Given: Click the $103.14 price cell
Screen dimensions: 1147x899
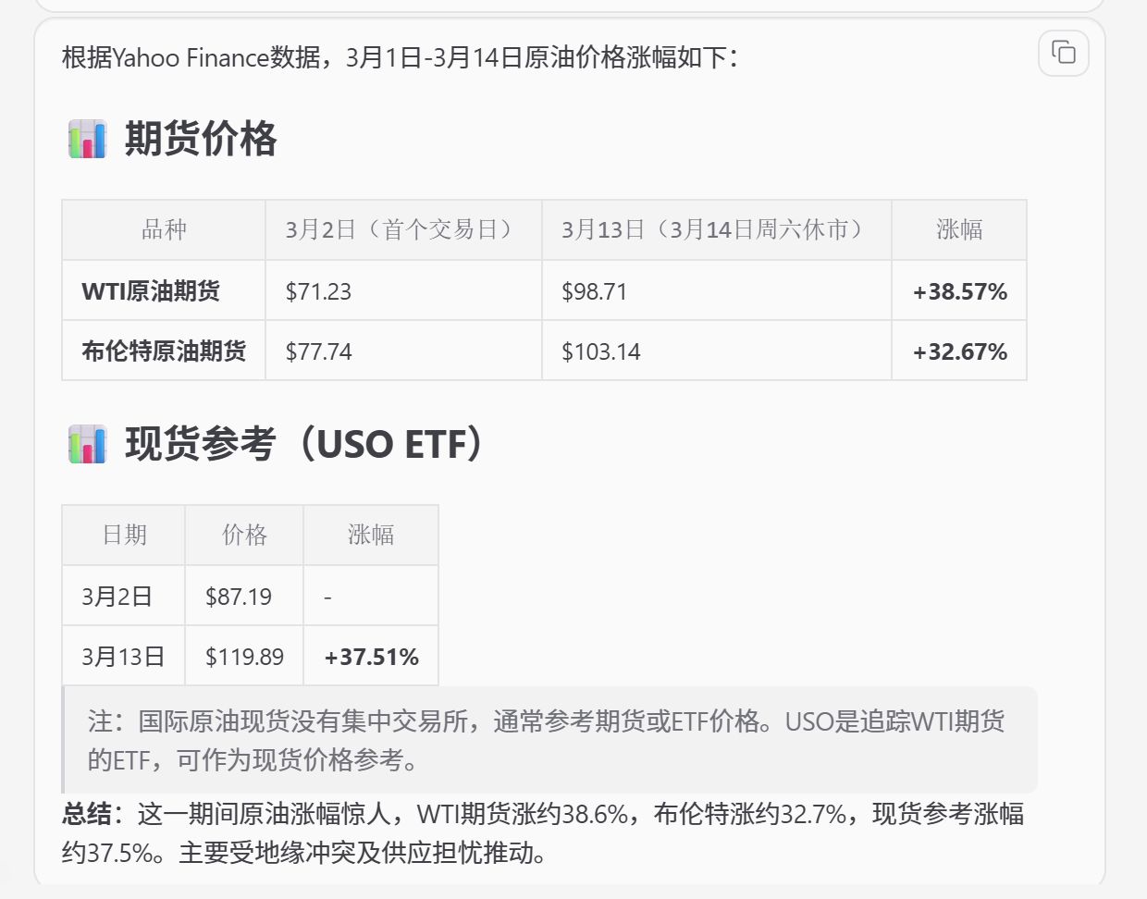Looking at the screenshot, I should (600, 351).
